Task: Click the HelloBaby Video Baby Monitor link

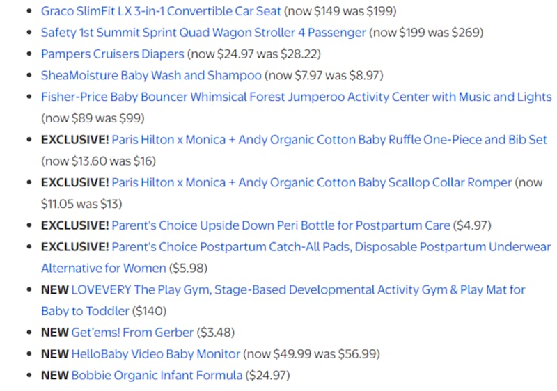Action: tap(156, 354)
